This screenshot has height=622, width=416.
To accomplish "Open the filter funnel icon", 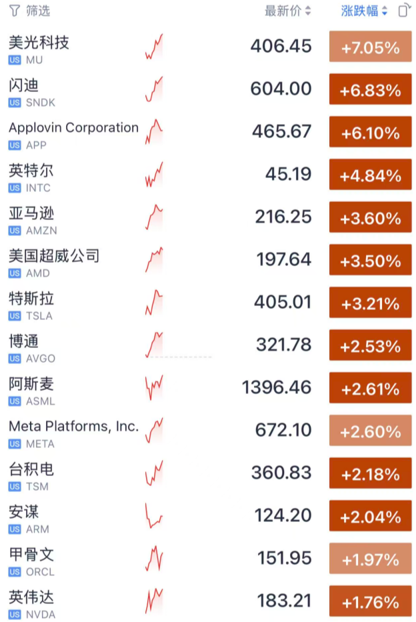I will pos(14,11).
